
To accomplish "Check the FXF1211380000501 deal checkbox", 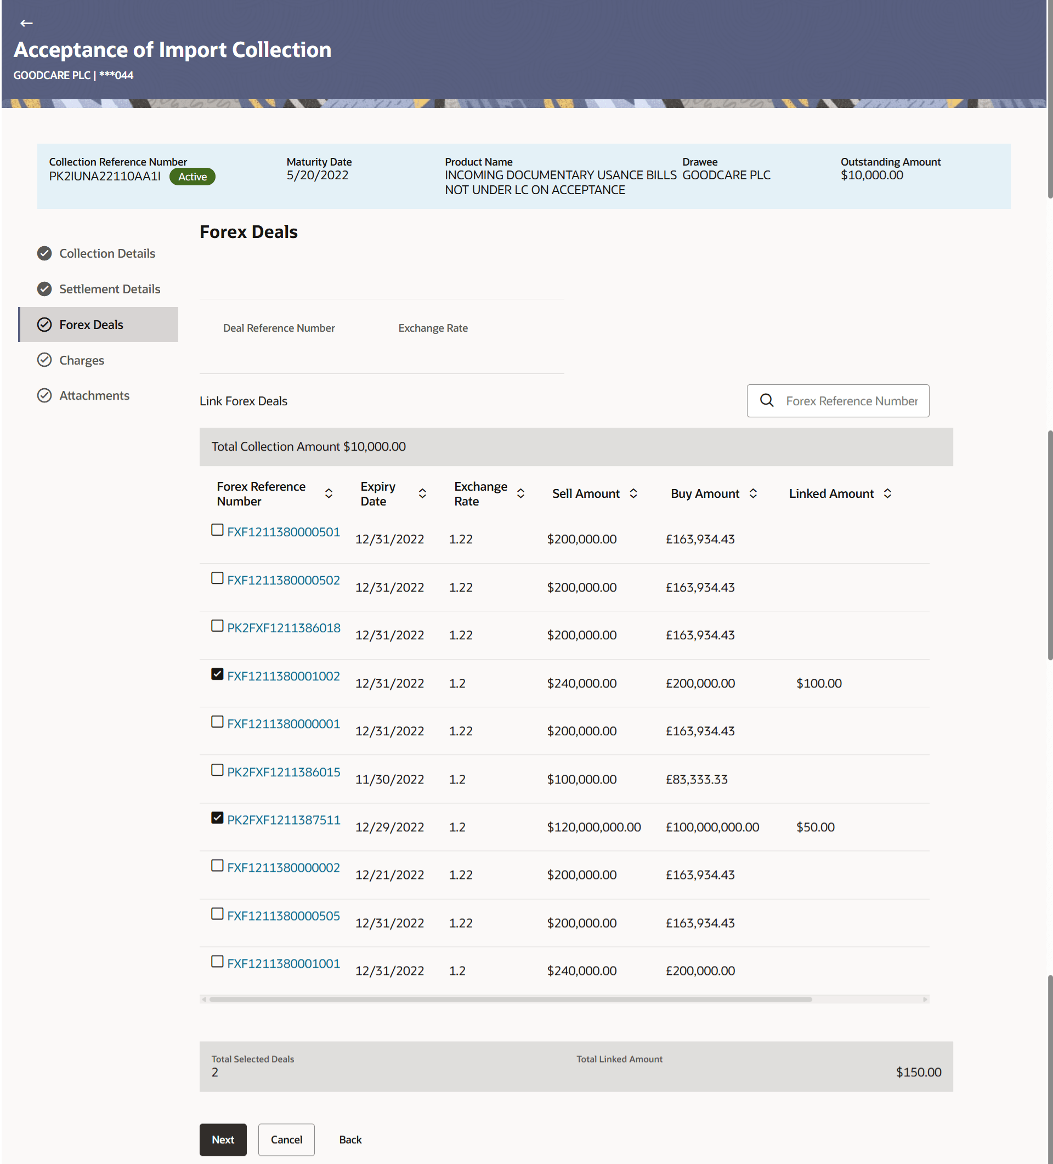I will pos(217,530).
